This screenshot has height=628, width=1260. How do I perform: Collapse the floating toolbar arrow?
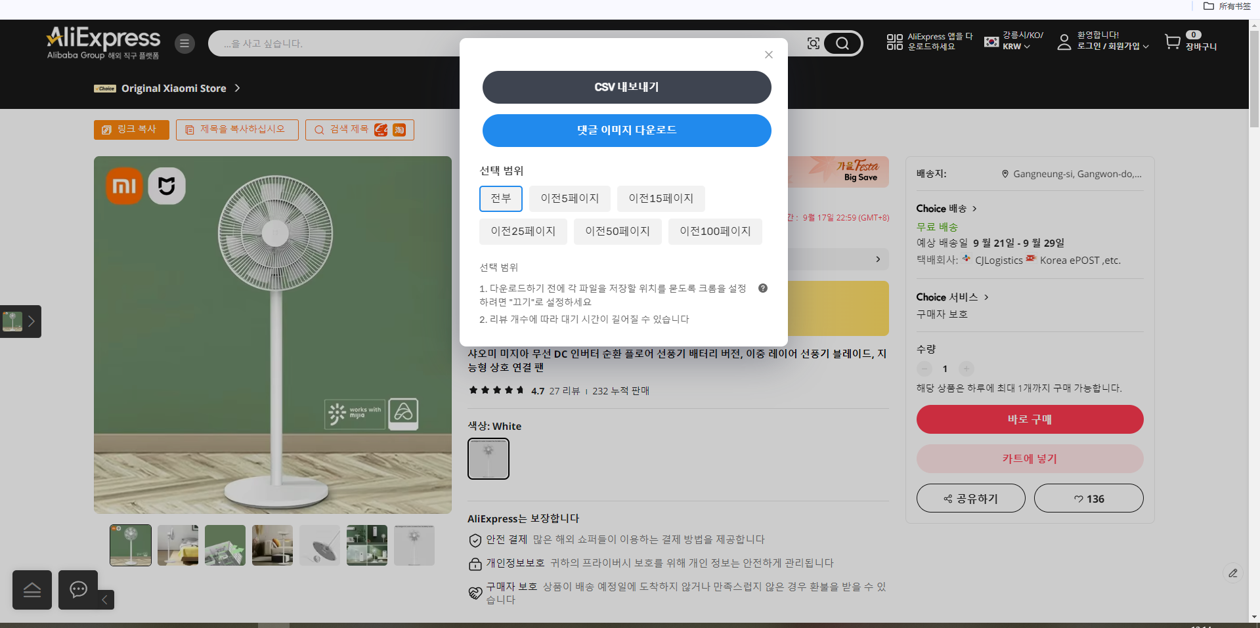coord(105,600)
